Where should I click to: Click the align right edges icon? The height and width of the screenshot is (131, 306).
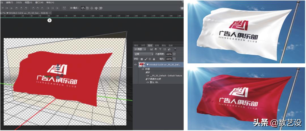coord(26,8)
